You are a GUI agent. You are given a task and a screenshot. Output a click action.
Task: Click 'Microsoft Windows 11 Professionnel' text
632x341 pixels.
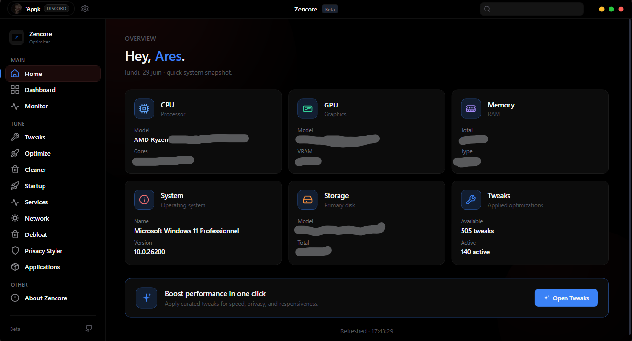point(187,231)
